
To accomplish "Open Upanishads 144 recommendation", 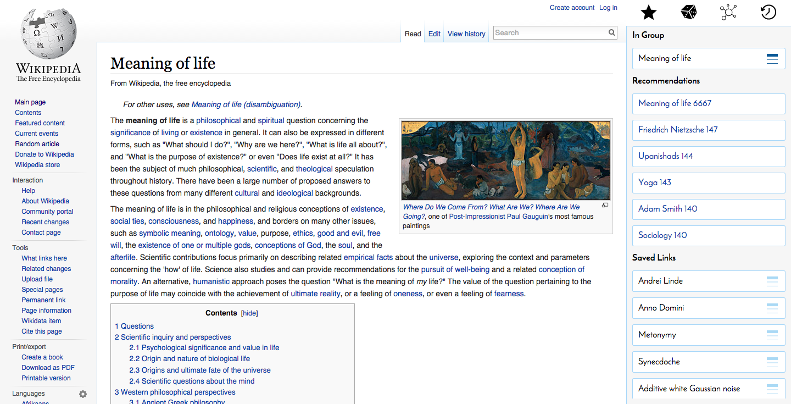I will (709, 156).
